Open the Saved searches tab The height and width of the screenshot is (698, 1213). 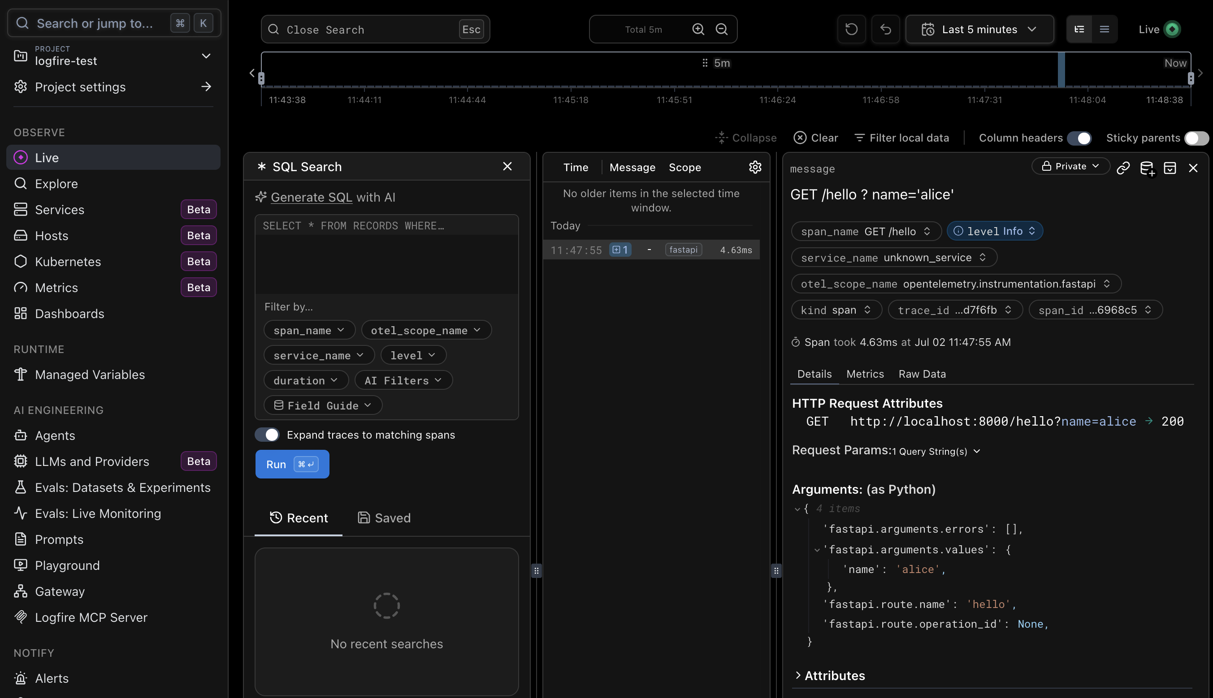(x=384, y=518)
